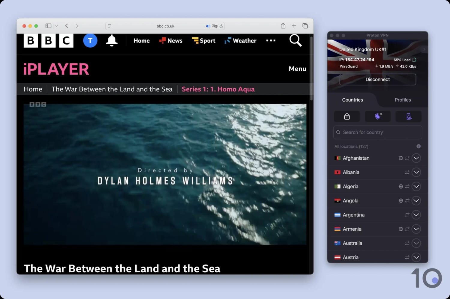Click the globe icon for Algeria

(401, 186)
